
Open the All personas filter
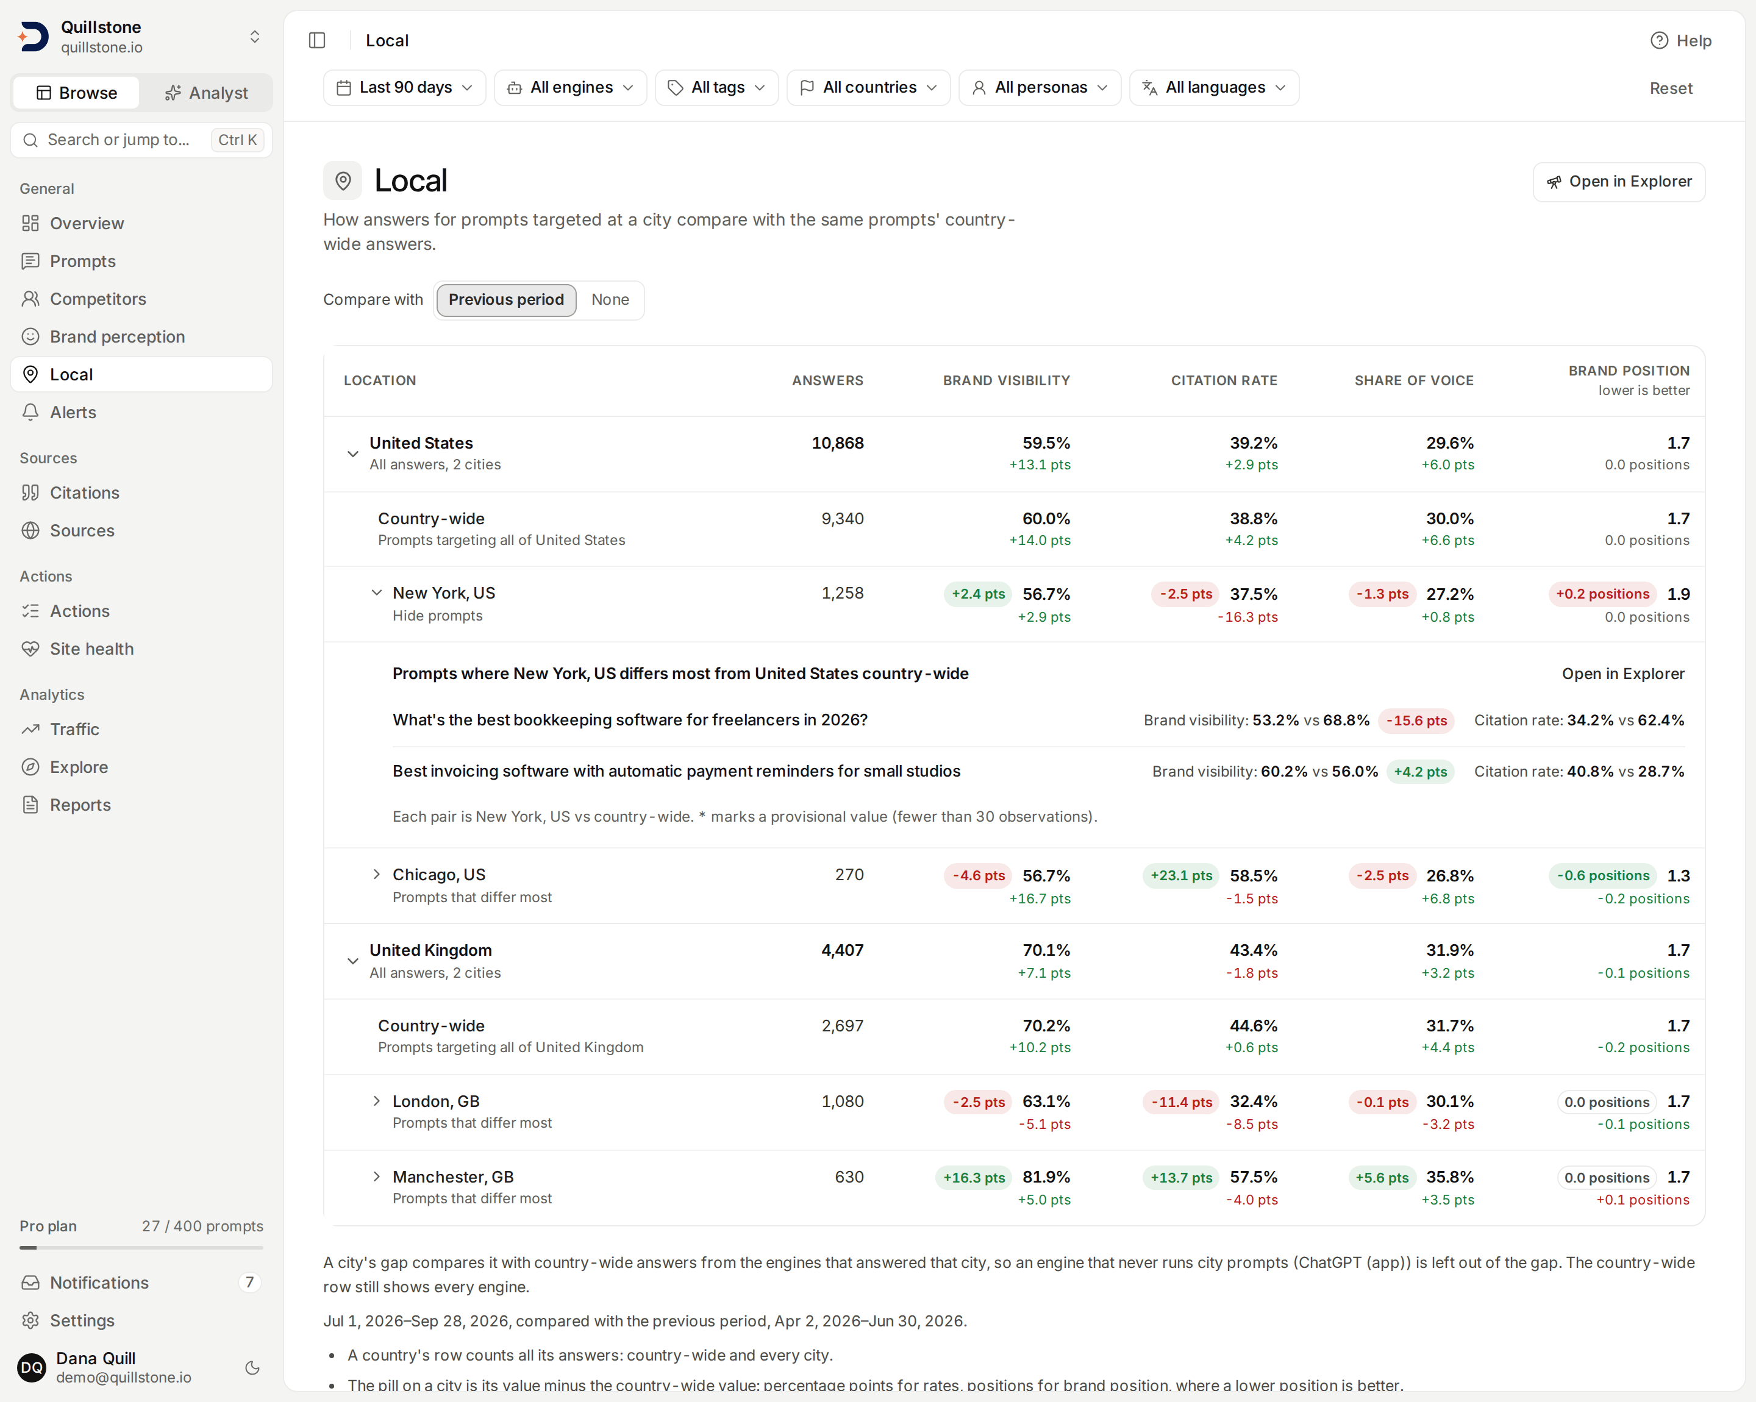pos(1040,87)
